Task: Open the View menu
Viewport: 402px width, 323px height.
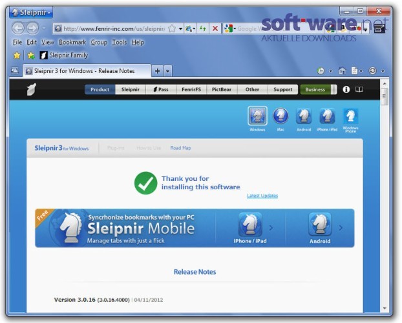Action: (x=48, y=42)
